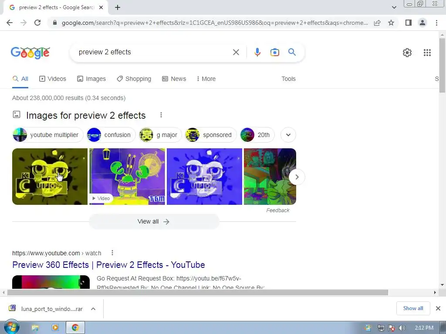Click the View all images button
This screenshot has width=446, height=334.
point(154,221)
